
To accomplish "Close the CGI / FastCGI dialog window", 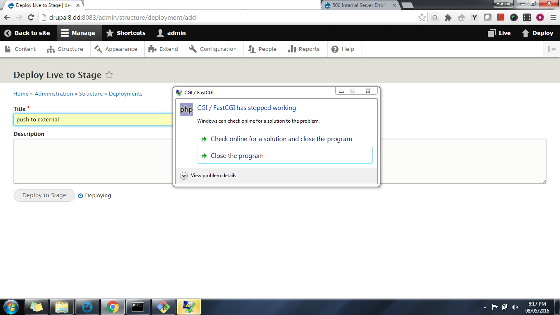I will click(368, 91).
